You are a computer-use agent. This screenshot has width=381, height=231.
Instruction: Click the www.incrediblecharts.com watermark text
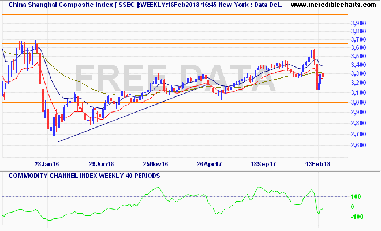pos(333,5)
